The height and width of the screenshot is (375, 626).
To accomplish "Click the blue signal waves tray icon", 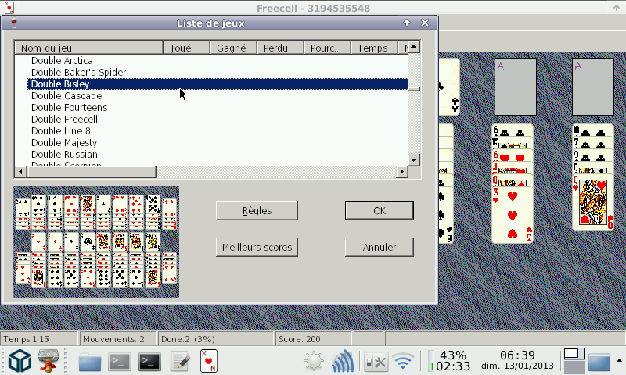I will coord(342,362).
